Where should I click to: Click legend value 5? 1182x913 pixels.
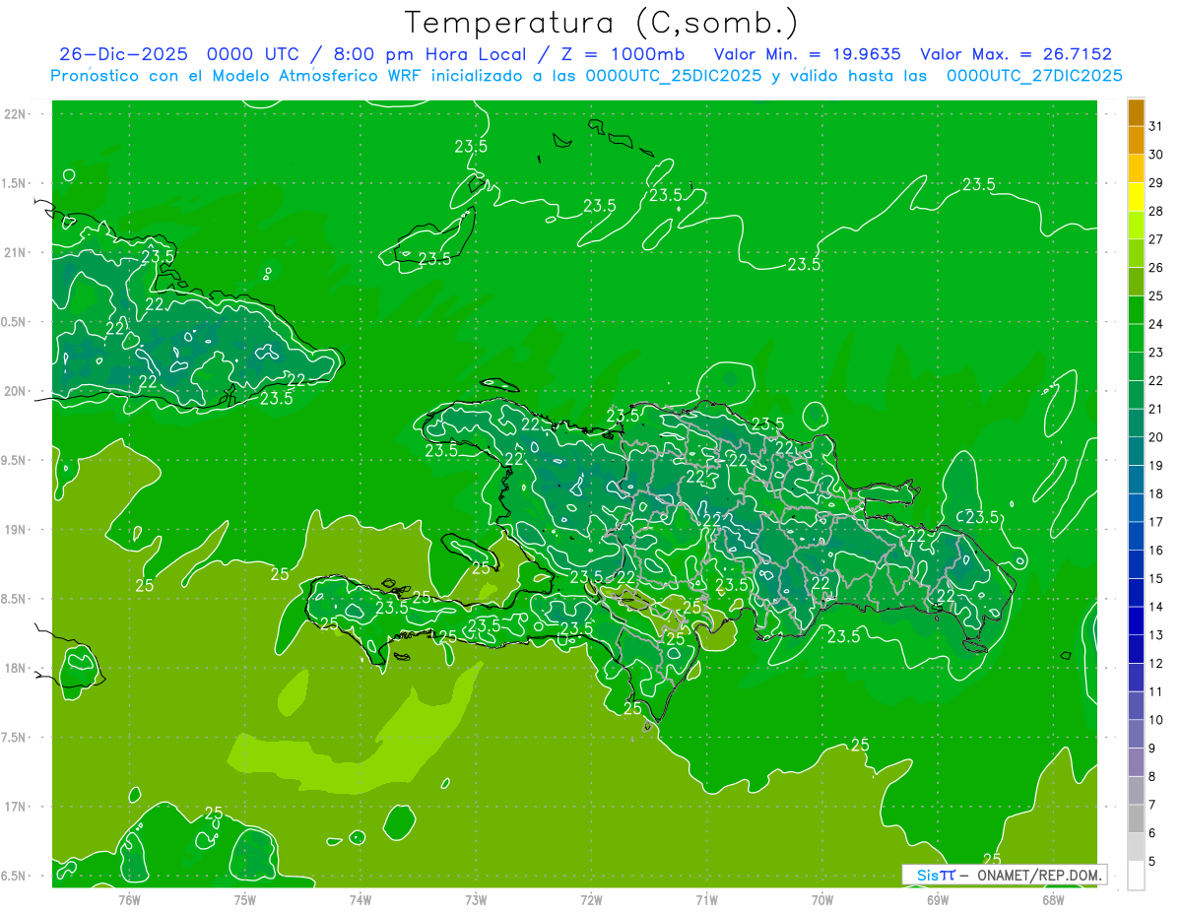[x=1152, y=861]
